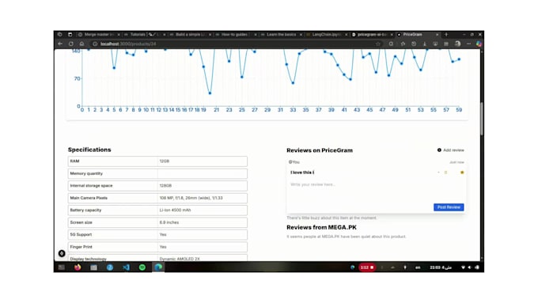Screen dimensions: 538x303
Task: Open the browser history clock icon
Action: click(414, 44)
